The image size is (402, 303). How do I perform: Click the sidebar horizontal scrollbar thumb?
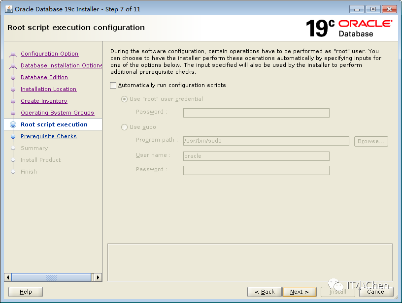point(51,277)
